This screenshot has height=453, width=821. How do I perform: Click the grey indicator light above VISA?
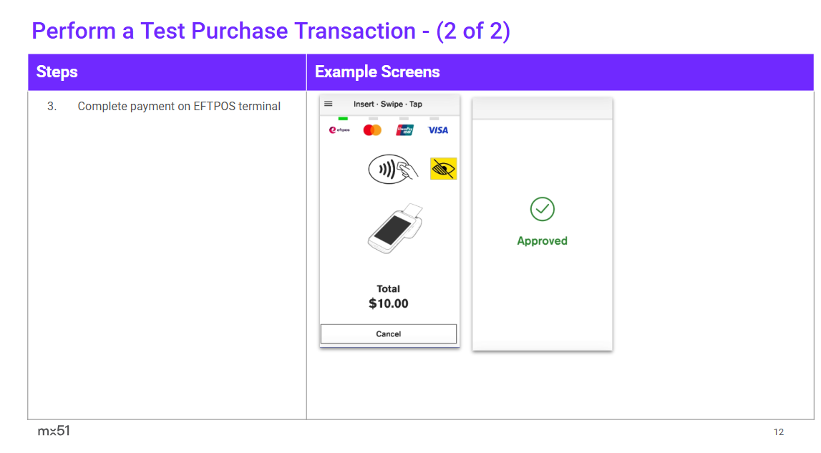click(434, 118)
